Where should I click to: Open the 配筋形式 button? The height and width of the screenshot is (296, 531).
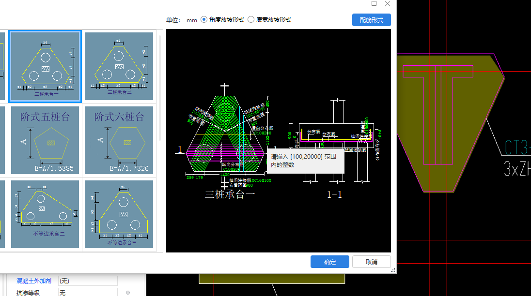coord(372,20)
